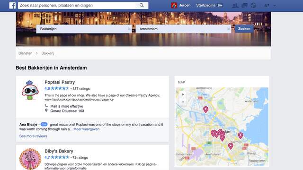Open the friend requests icon

click(235, 6)
